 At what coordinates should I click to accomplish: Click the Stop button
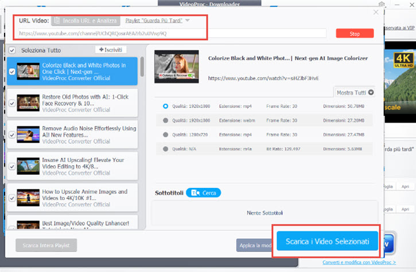[x=355, y=33]
